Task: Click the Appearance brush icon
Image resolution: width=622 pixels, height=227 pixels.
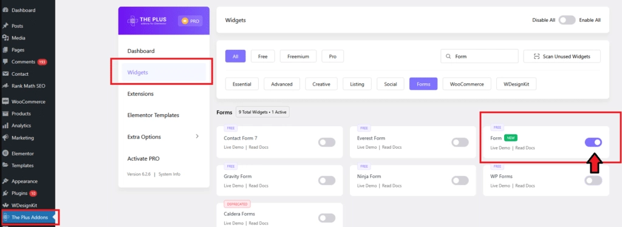Action: tap(5, 181)
